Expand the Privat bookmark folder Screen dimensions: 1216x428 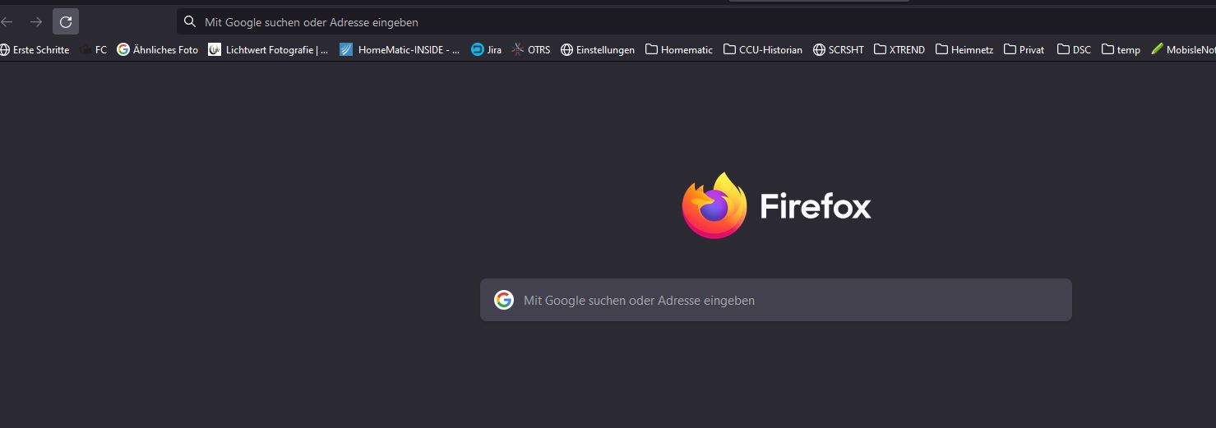point(1024,49)
